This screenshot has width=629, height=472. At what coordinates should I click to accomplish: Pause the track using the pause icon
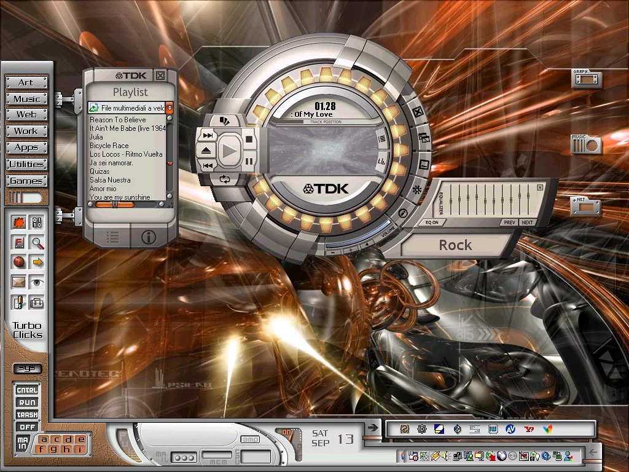pyautogui.click(x=249, y=162)
